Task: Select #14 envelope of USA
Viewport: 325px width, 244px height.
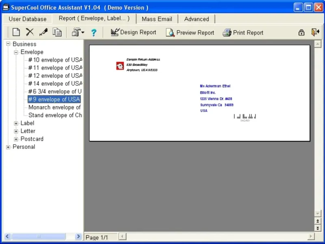Action: [55, 84]
